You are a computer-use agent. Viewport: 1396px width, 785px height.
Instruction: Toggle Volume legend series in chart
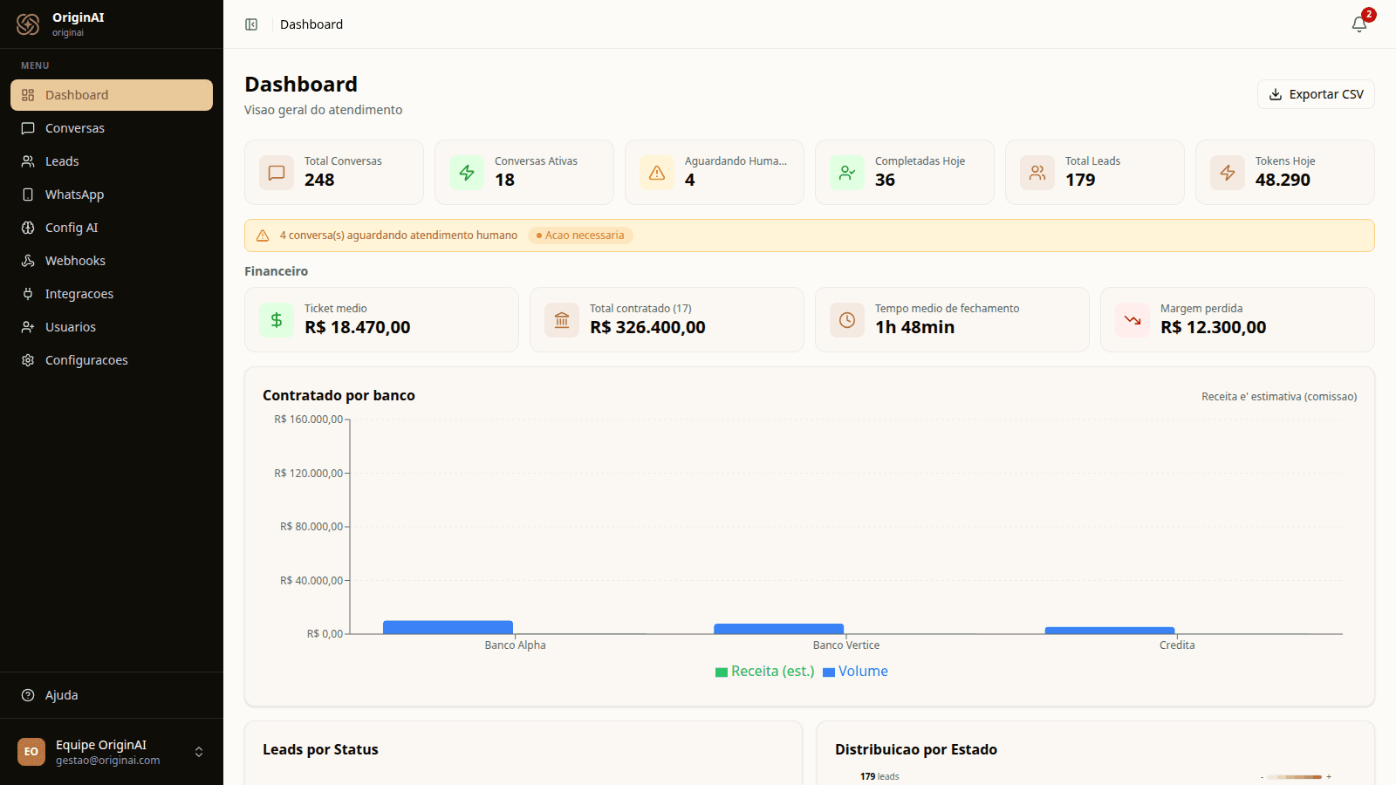(x=855, y=672)
